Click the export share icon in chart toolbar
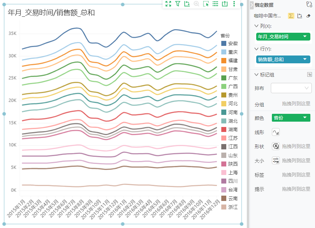 point(225,4)
